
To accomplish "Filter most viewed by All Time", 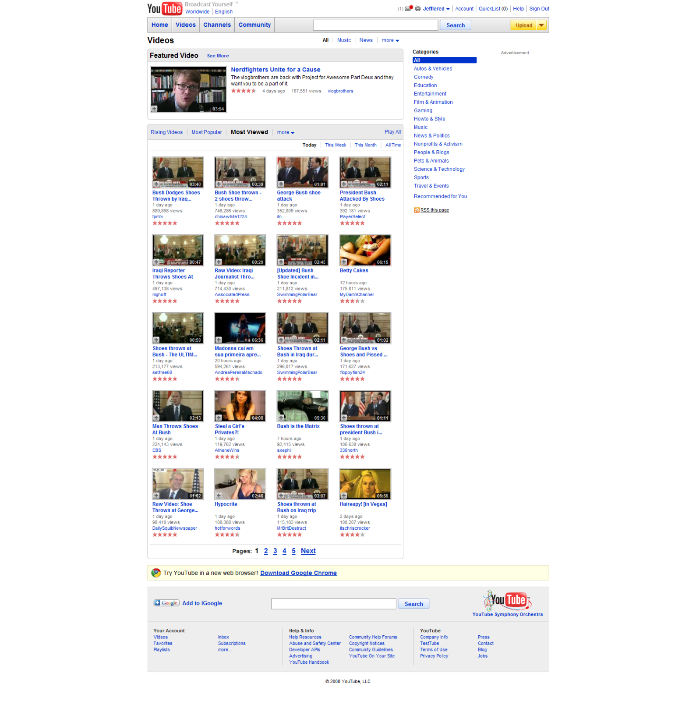I will coord(393,145).
